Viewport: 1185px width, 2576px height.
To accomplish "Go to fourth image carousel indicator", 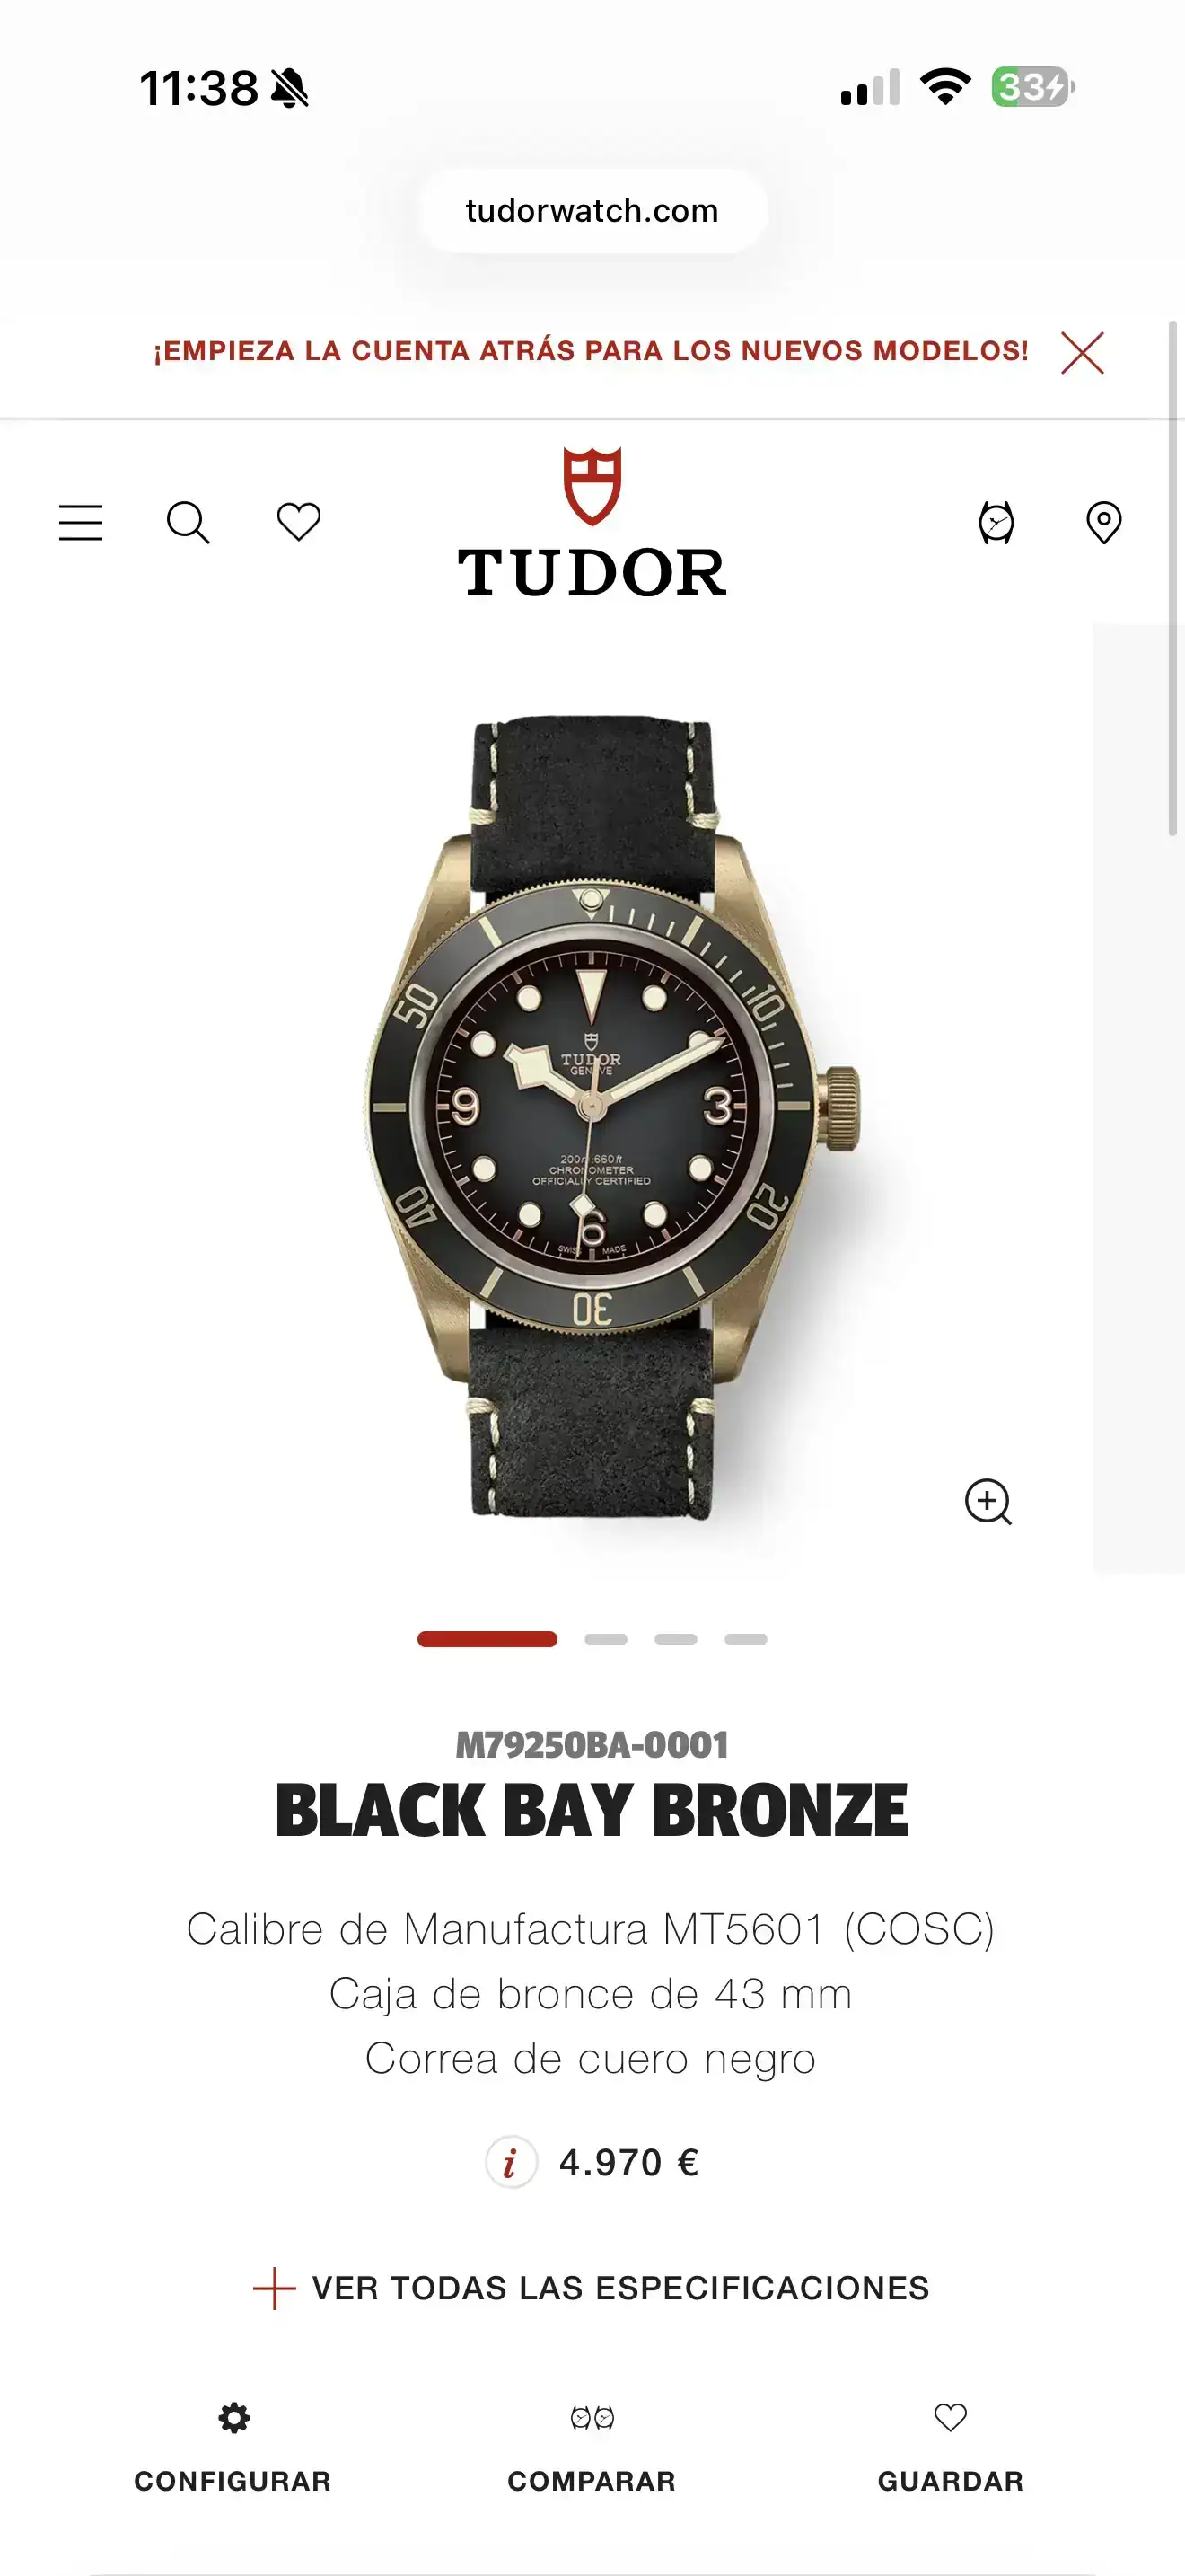I will [x=745, y=1639].
